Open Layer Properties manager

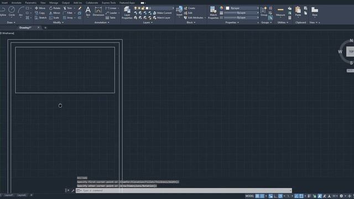pos(127,13)
